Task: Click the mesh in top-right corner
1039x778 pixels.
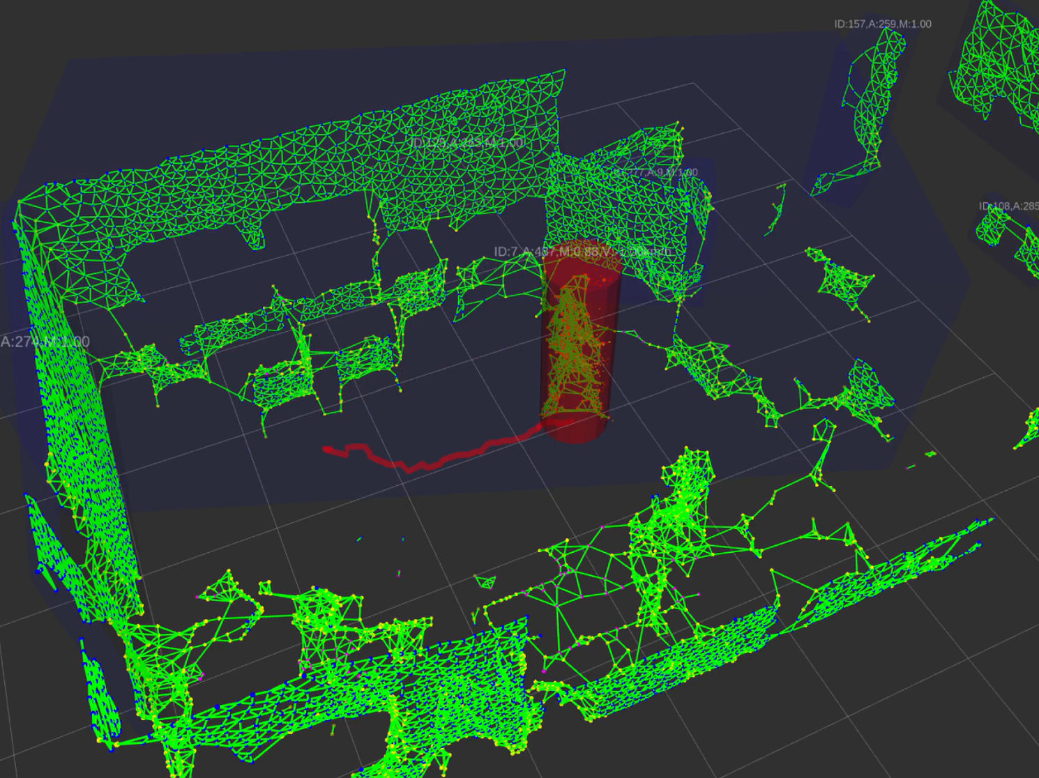Action: tap(997, 63)
